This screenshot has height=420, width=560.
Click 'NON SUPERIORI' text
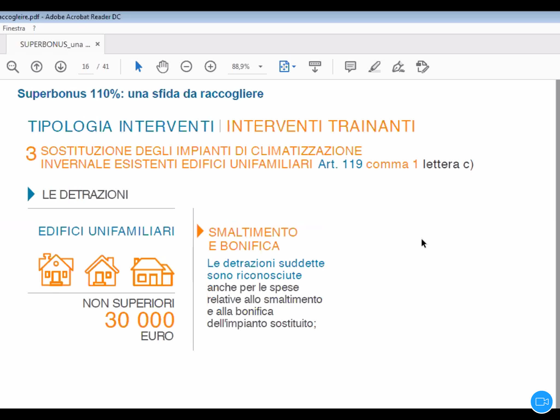click(x=128, y=303)
